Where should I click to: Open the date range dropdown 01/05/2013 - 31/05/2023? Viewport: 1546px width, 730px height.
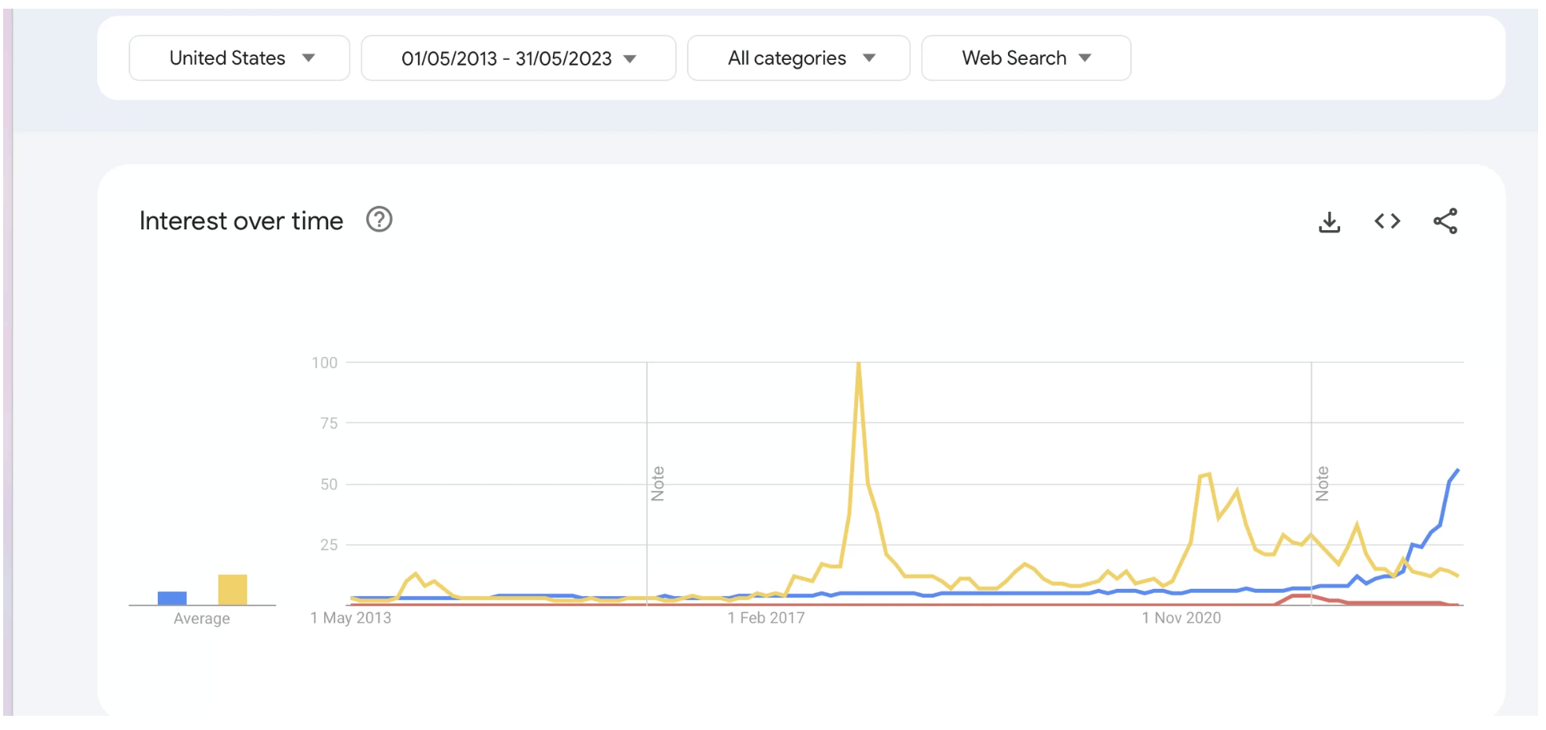tap(518, 58)
